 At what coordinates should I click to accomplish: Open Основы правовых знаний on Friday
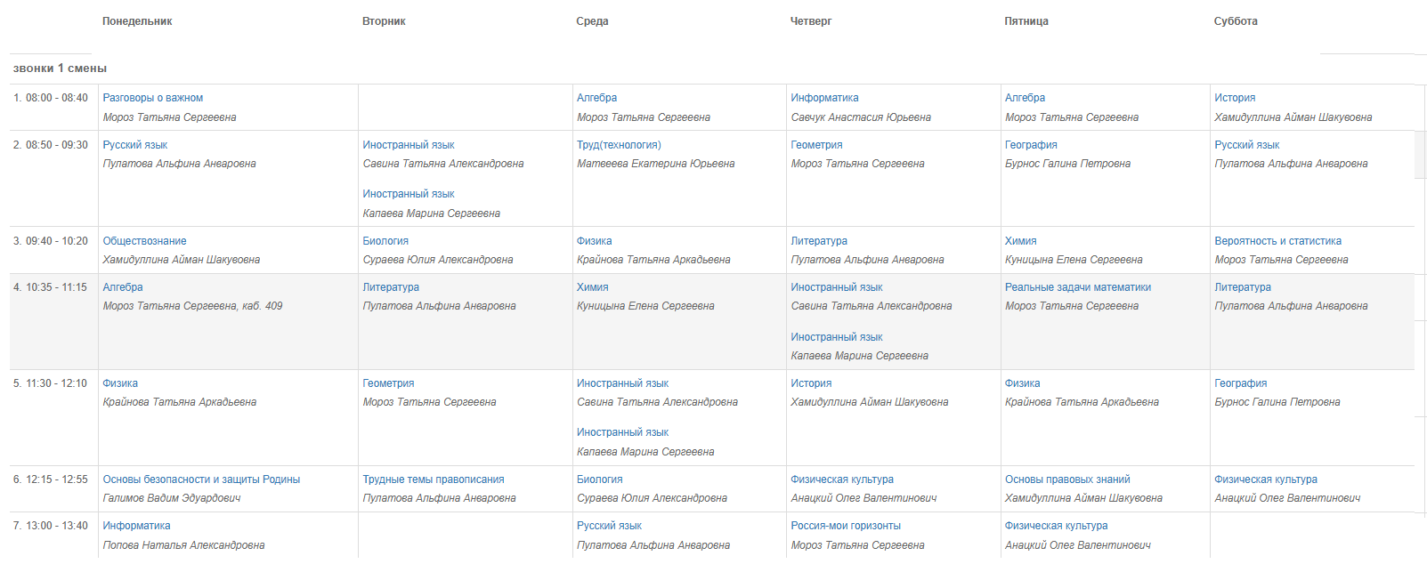click(1067, 479)
